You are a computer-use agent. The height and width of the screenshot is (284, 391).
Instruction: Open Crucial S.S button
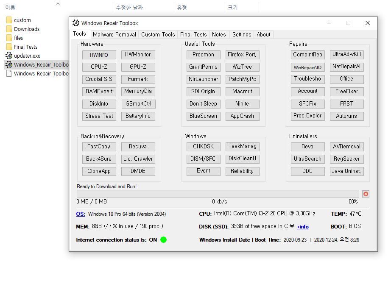tap(99, 79)
